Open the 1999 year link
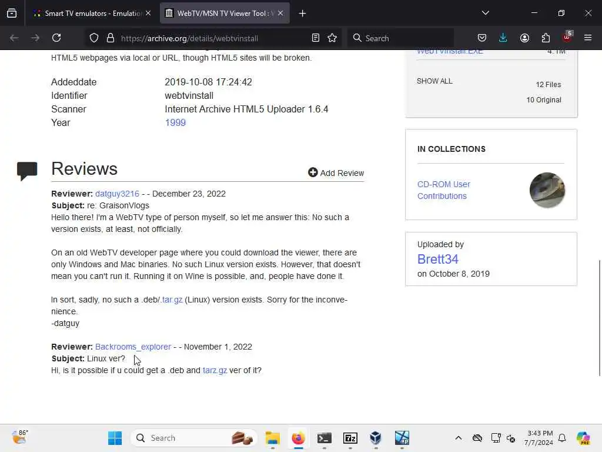This screenshot has width=602, height=452. (x=175, y=122)
